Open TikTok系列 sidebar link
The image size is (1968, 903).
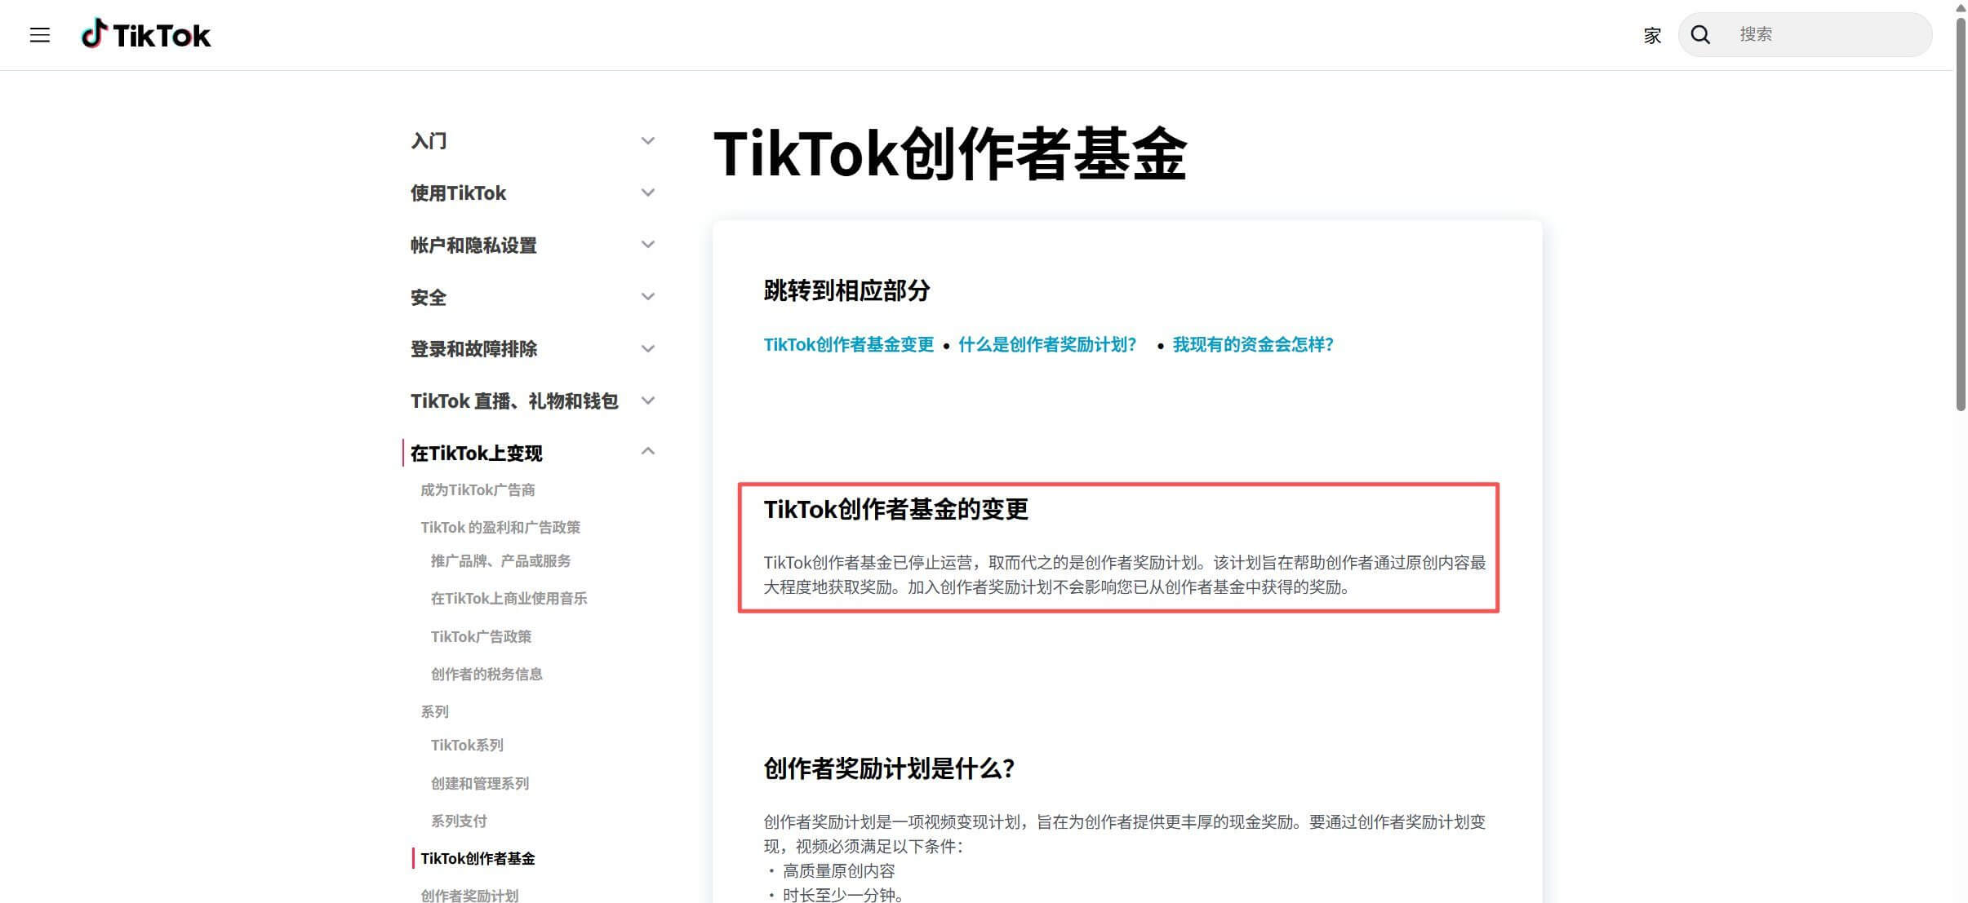tap(467, 746)
